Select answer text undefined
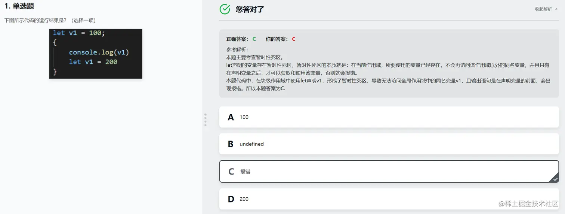 click(251, 144)
